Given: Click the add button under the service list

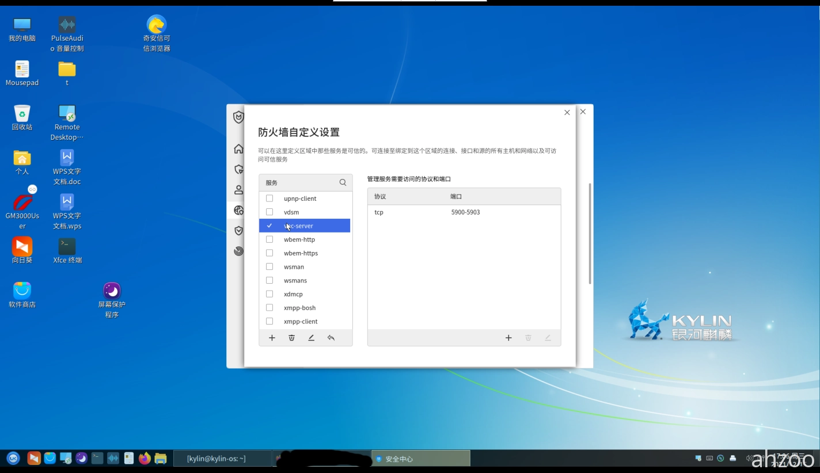Looking at the screenshot, I should (x=272, y=338).
